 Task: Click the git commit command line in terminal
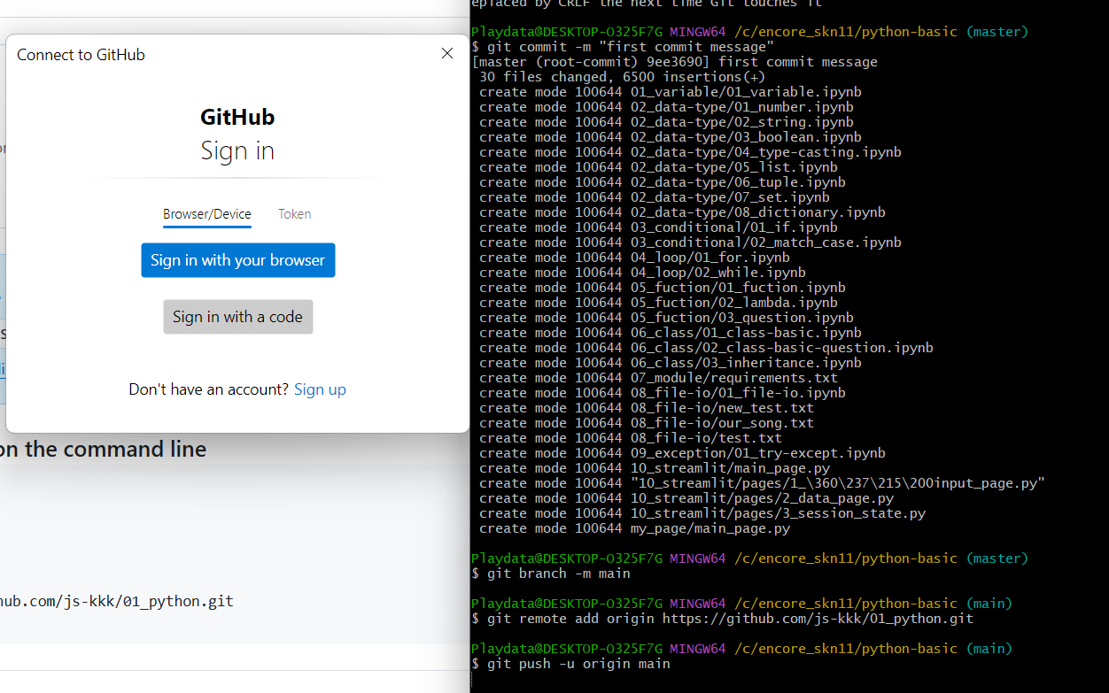click(624, 47)
